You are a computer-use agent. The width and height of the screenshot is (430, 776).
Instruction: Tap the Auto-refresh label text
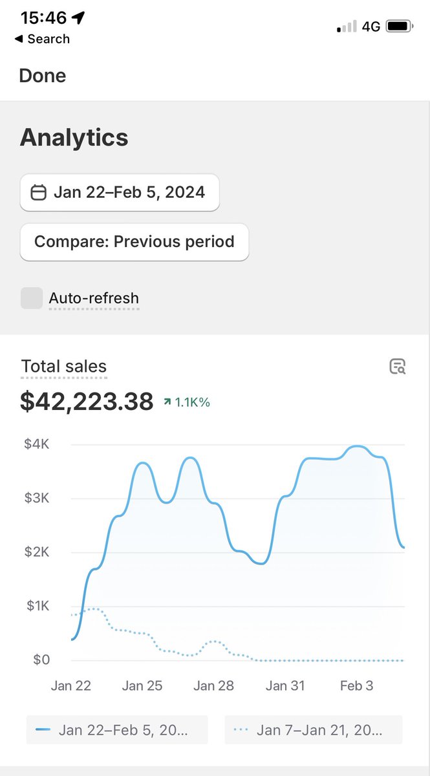pyautogui.click(x=94, y=298)
